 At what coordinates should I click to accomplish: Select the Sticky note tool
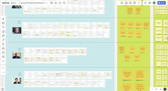[3, 31]
